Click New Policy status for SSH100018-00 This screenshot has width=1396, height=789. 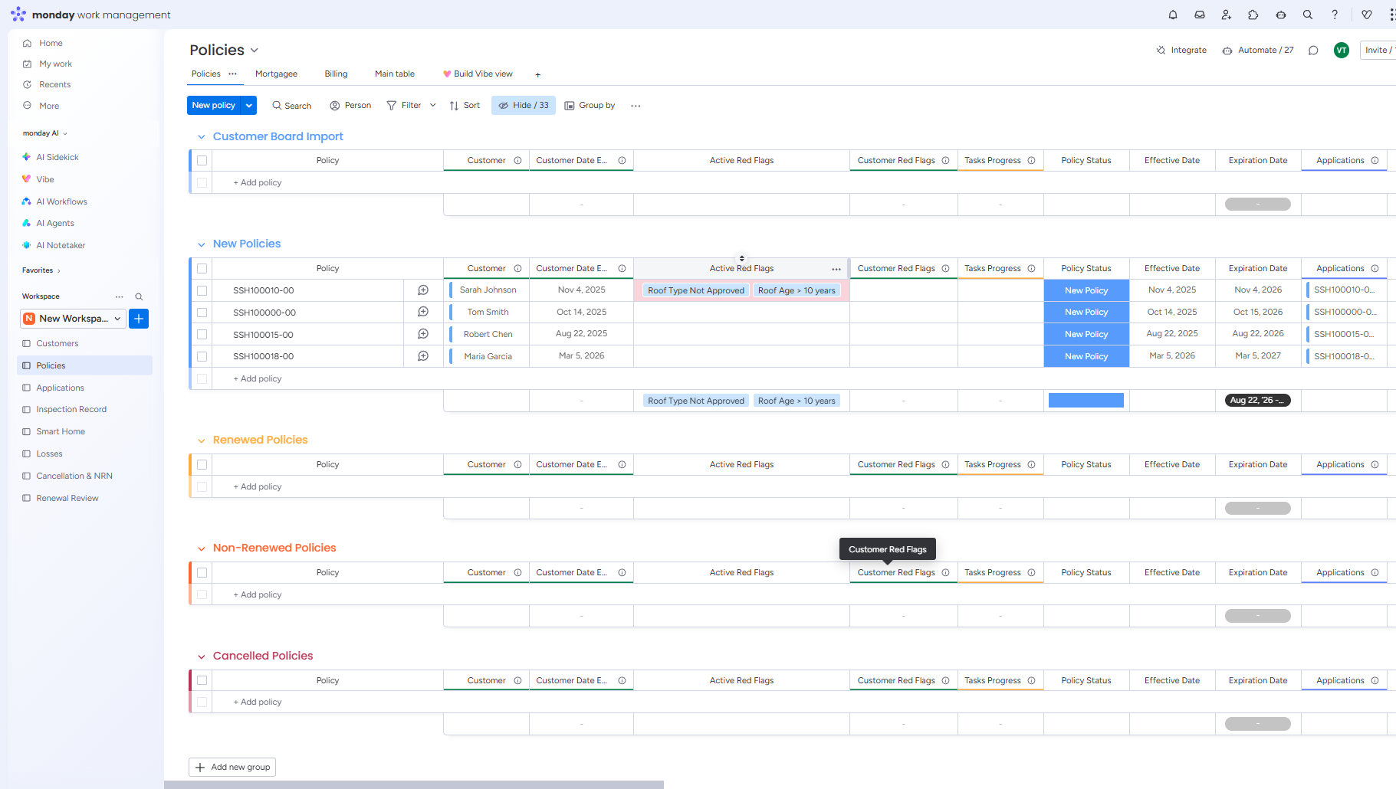[1086, 357]
